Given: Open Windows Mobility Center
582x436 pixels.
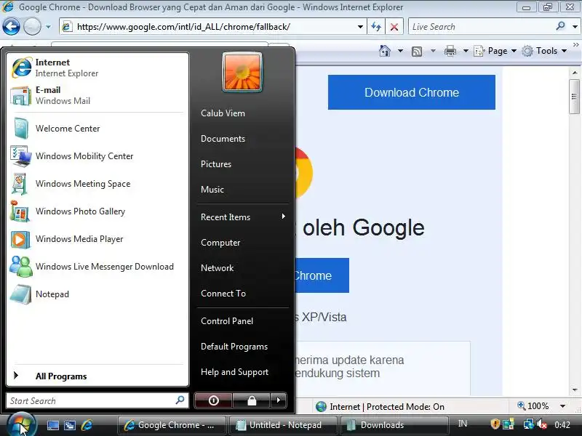Looking at the screenshot, I should click(97, 156).
